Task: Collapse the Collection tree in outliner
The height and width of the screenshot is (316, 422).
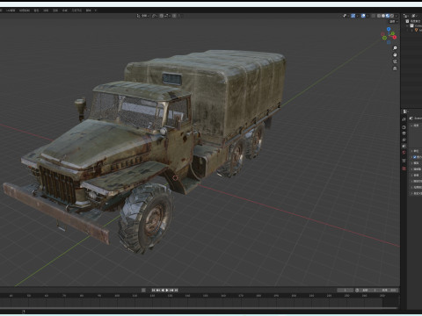Action: click(407, 25)
